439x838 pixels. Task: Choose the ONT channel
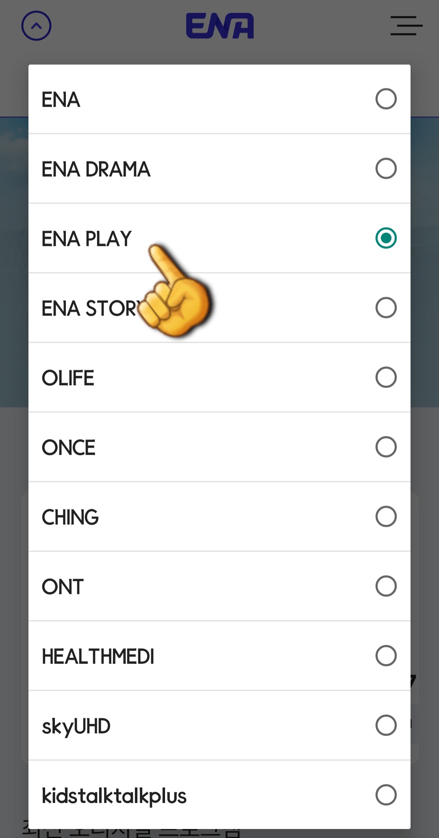click(385, 586)
